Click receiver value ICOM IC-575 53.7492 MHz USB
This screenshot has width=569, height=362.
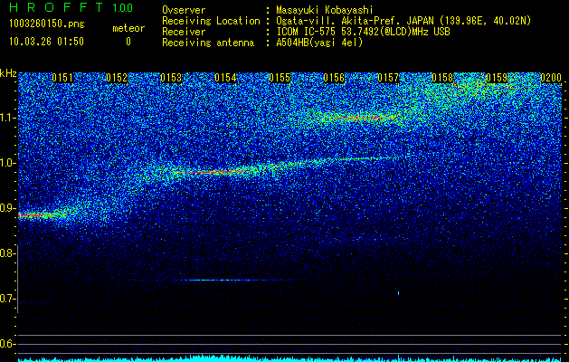(x=363, y=32)
